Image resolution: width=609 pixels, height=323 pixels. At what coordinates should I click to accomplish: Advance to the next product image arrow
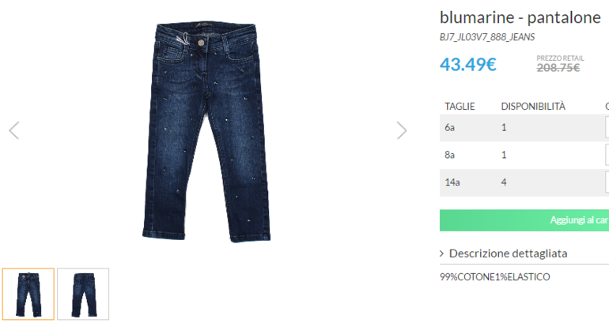pyautogui.click(x=402, y=130)
